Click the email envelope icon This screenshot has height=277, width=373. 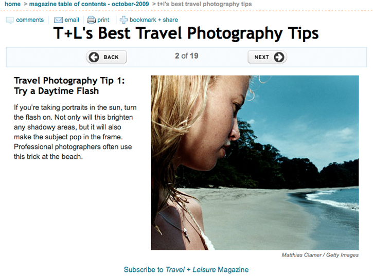[58, 20]
